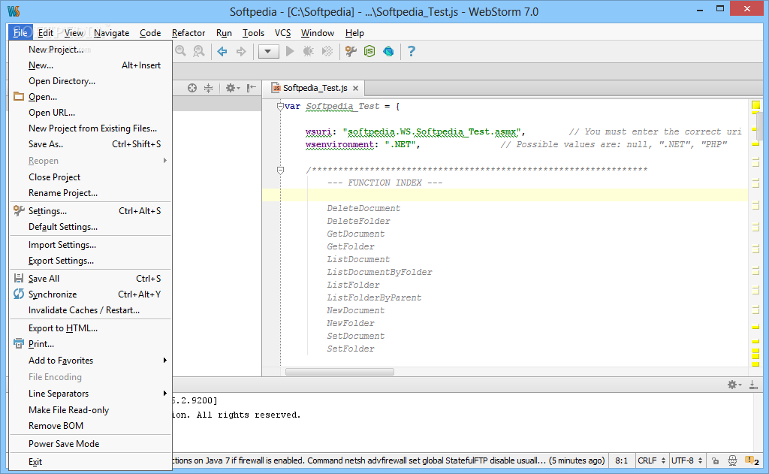
Task: Click Synchronize menu entry
Action: tap(91, 294)
